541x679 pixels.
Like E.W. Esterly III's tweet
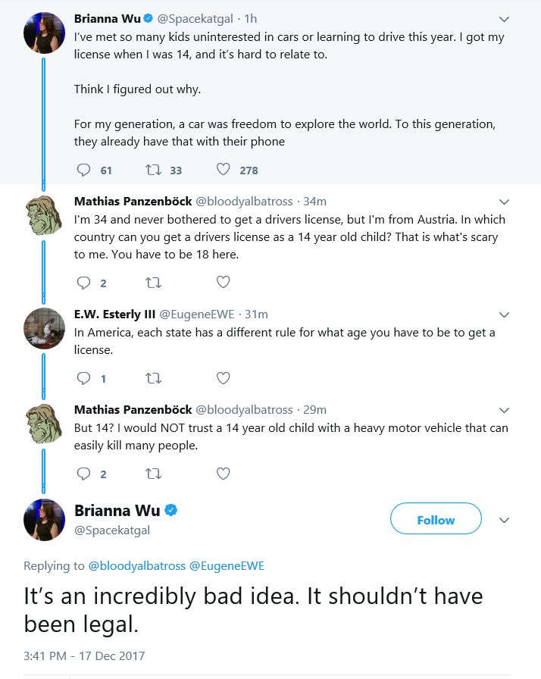[x=224, y=378]
